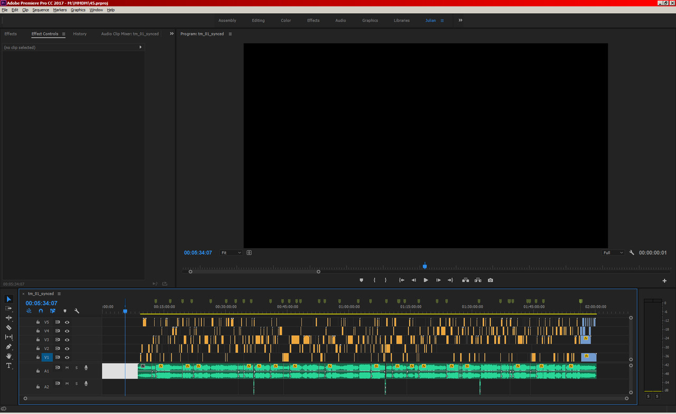Switch to the Effects panel tab
676x414 pixels.
pos(11,34)
